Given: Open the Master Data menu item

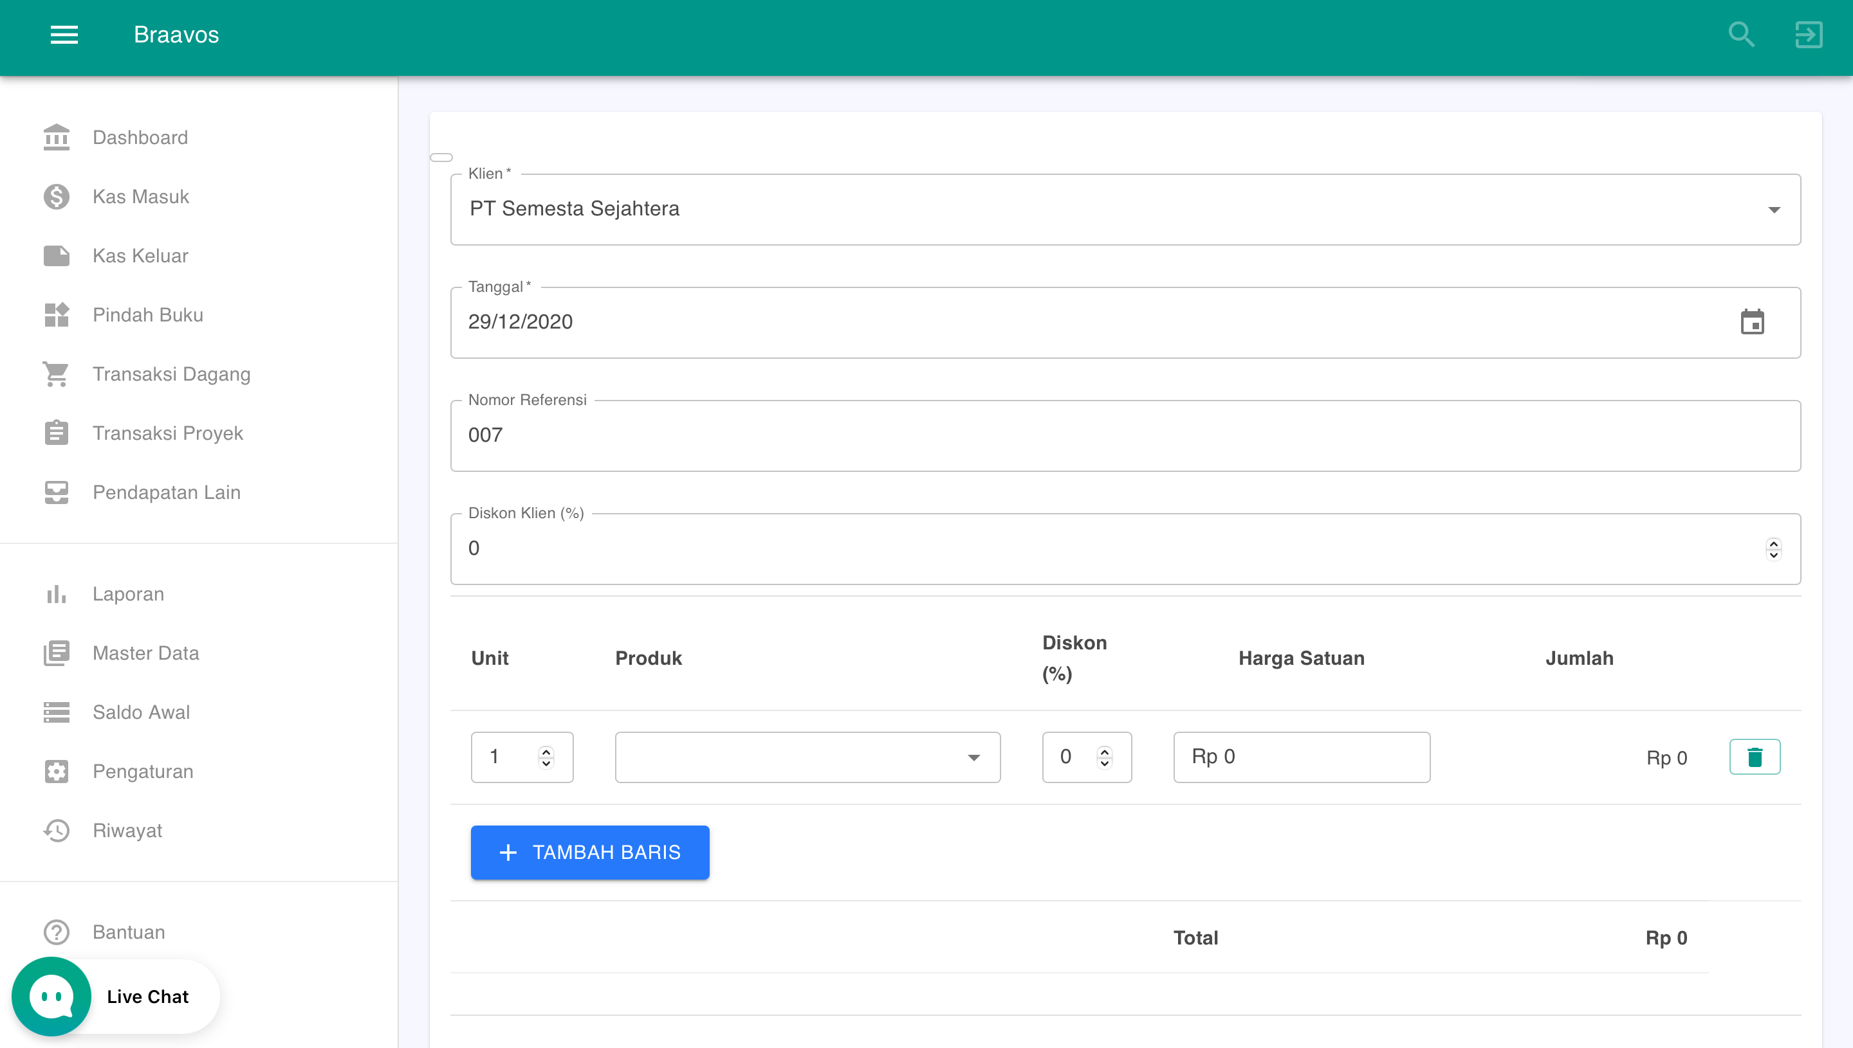Looking at the screenshot, I should pos(145,653).
